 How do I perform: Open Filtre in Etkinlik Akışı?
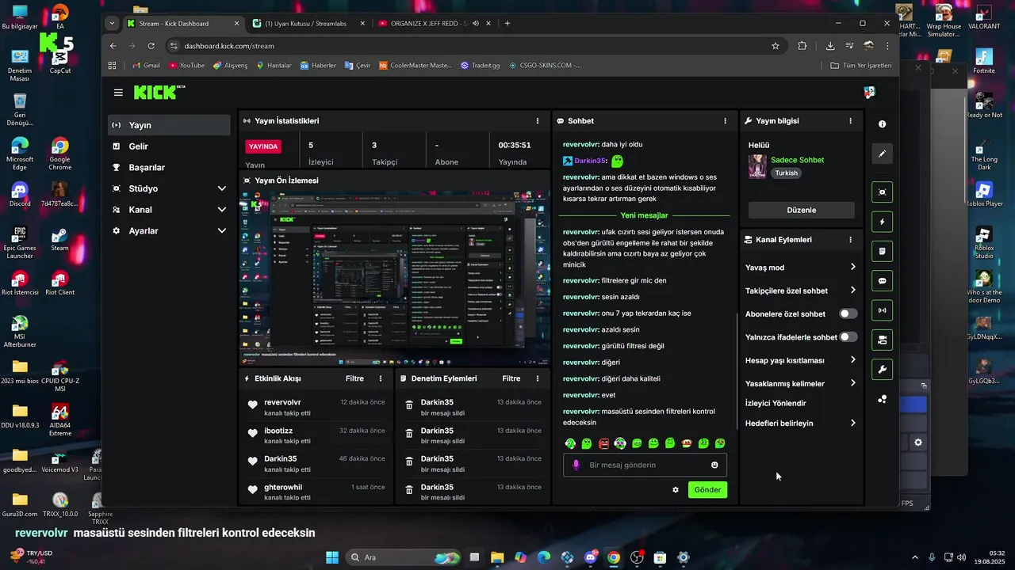(354, 378)
